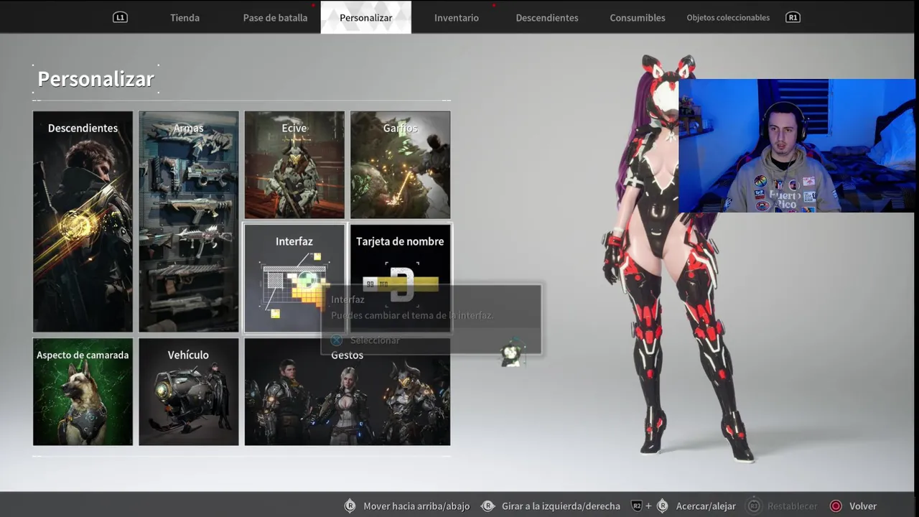The width and height of the screenshot is (919, 517).
Task: Click the Volver button
Action: 862,506
